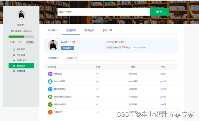Click the blue refresh 每日刷新简历 task icon
Screen dimensions: 199x121
(50, 89)
